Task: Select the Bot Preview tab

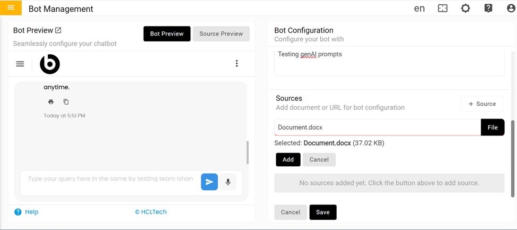Action: [x=167, y=34]
